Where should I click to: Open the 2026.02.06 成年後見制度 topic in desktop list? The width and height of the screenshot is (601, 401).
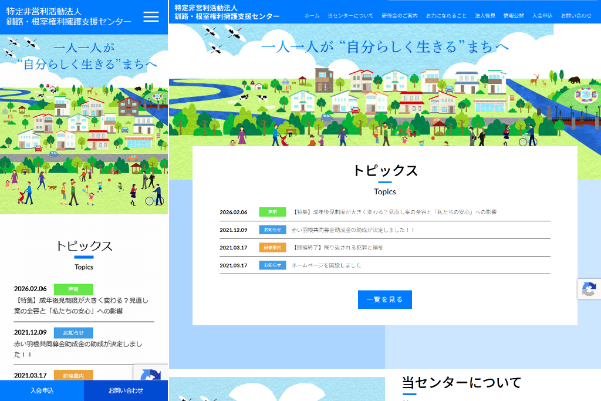coord(395,212)
